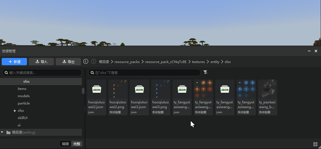Go forward with the right arrow circle icon
321x149 pixels.
pos(94,61)
